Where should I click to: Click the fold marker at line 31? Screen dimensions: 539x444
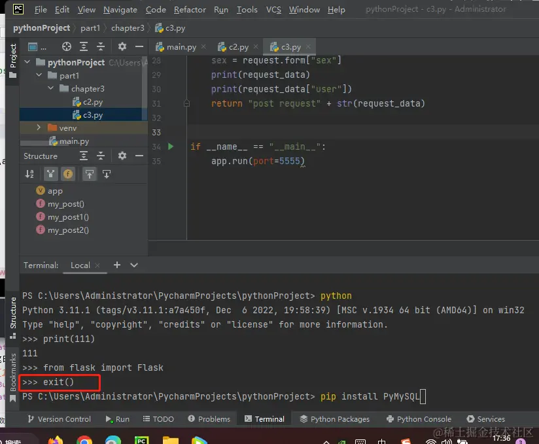point(186,103)
